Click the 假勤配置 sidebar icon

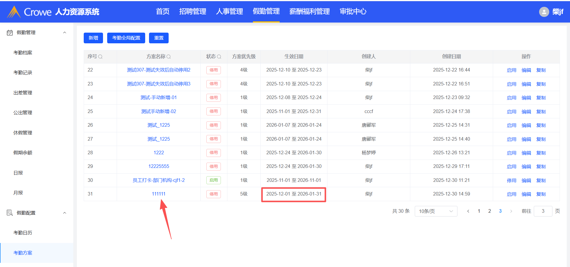(x=10, y=213)
